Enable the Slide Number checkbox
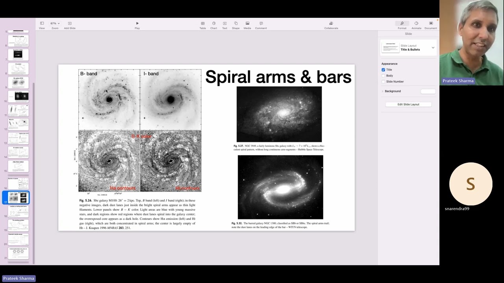 point(383,81)
